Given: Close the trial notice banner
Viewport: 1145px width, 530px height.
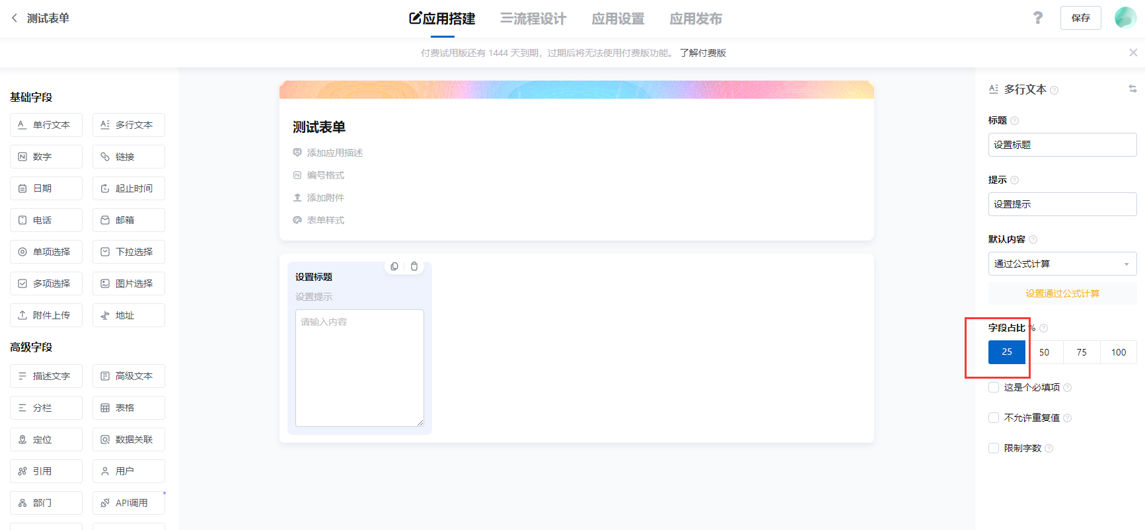Looking at the screenshot, I should pyautogui.click(x=1133, y=52).
